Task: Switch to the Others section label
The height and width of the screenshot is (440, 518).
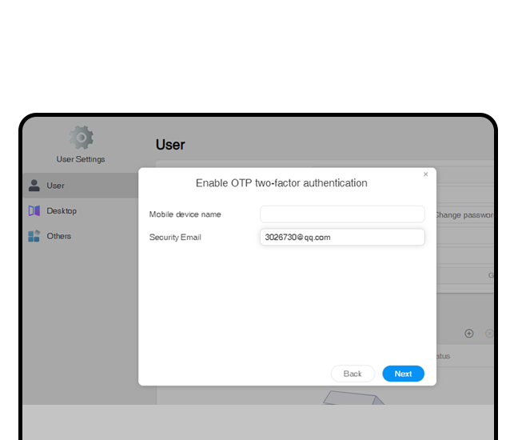Action: 58,236
